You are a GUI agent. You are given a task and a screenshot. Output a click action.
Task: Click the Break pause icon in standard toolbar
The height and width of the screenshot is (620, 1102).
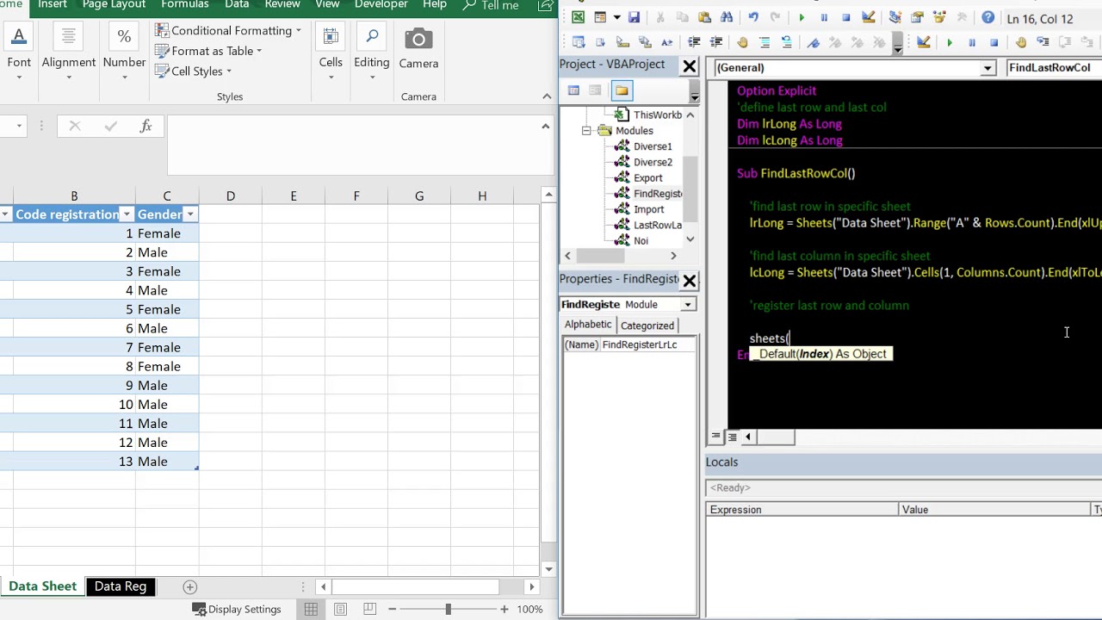pos(824,17)
